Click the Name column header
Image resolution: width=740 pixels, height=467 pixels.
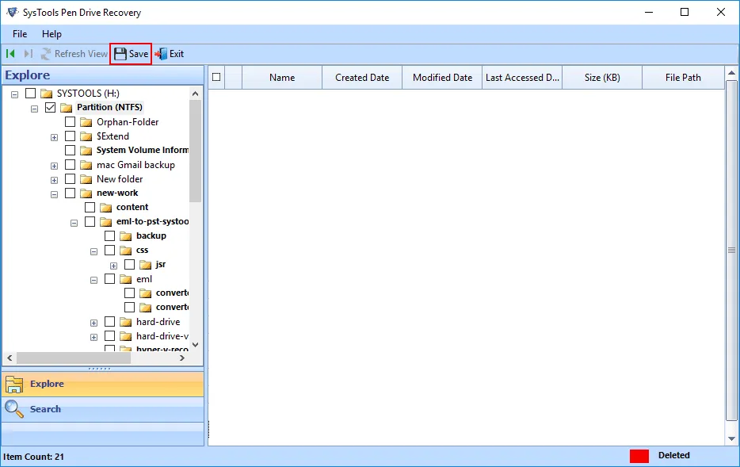coord(281,77)
